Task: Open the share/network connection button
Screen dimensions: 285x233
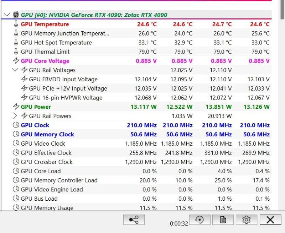Action: tap(134, 220)
